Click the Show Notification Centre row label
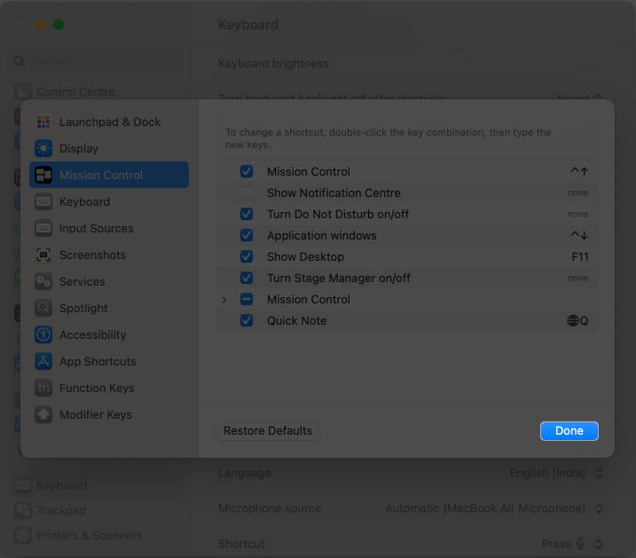Screen dimensions: 636x558 (334, 193)
